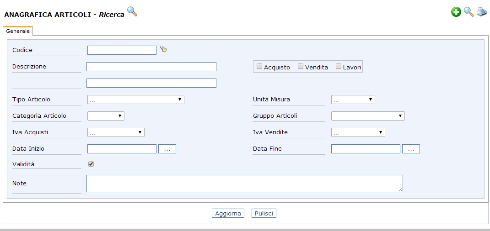490x231 pixels.
Task: Open the Gruppo Articoli dropdown
Action: coord(368,116)
